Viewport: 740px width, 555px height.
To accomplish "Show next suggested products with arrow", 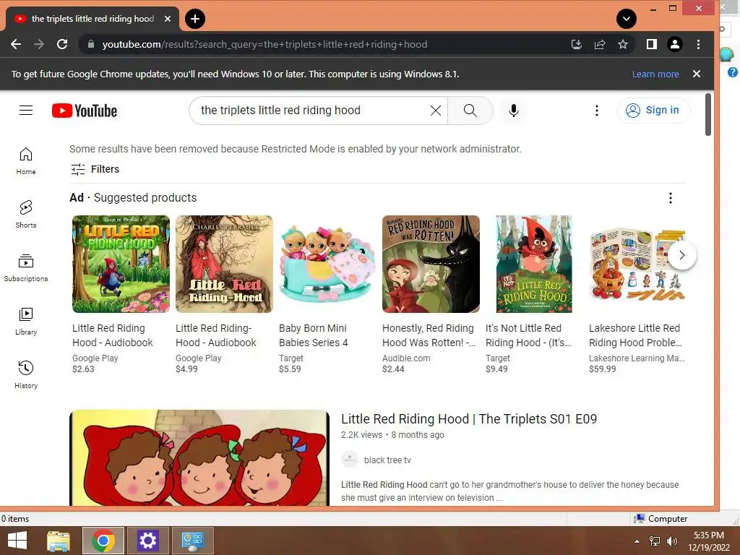I will pyautogui.click(x=681, y=255).
